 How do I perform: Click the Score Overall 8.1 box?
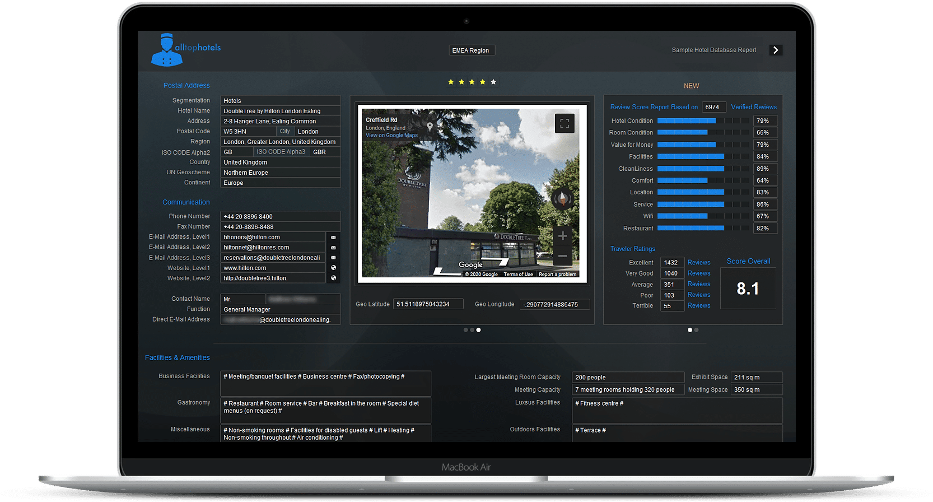pyautogui.click(x=748, y=288)
